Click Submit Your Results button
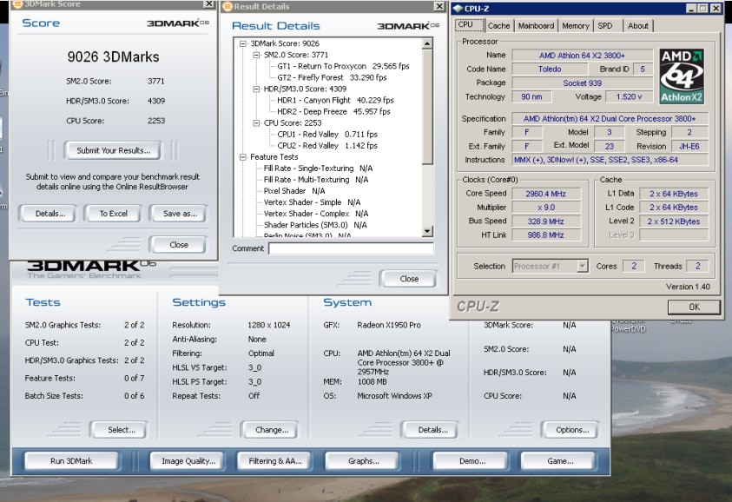Viewport: 732px width, 502px height. pyautogui.click(x=114, y=150)
